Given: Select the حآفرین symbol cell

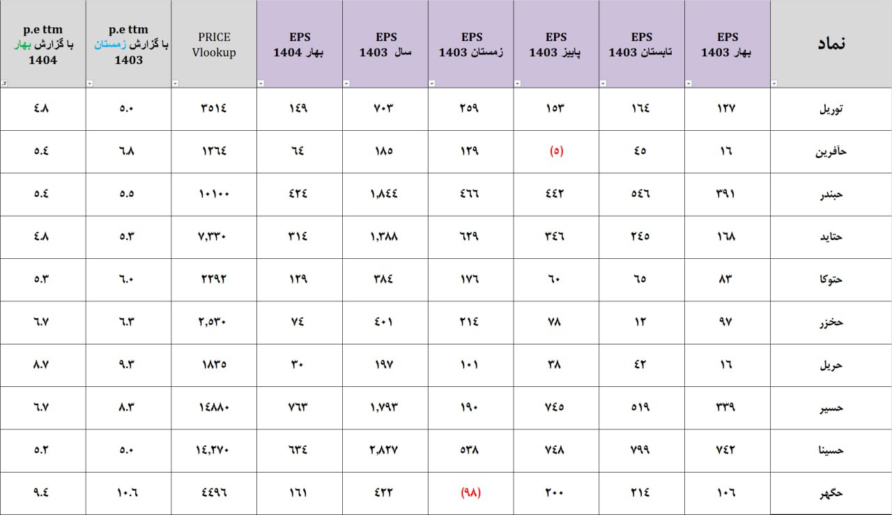Looking at the screenshot, I should click(831, 152).
